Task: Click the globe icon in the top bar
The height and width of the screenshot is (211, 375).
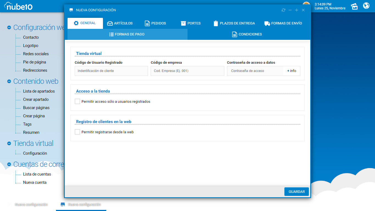Action: point(366,6)
